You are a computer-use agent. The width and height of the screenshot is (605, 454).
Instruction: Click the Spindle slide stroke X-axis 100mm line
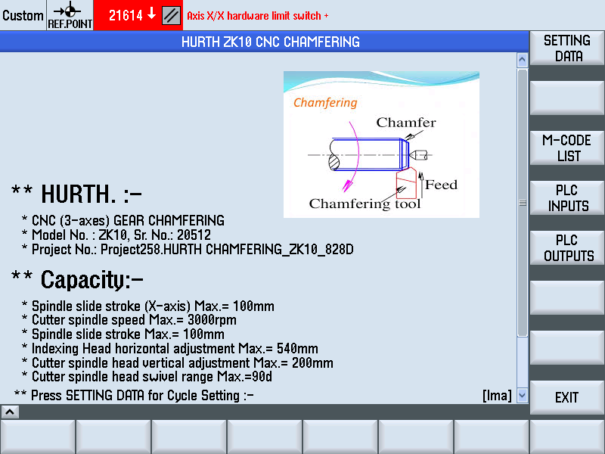click(x=148, y=306)
